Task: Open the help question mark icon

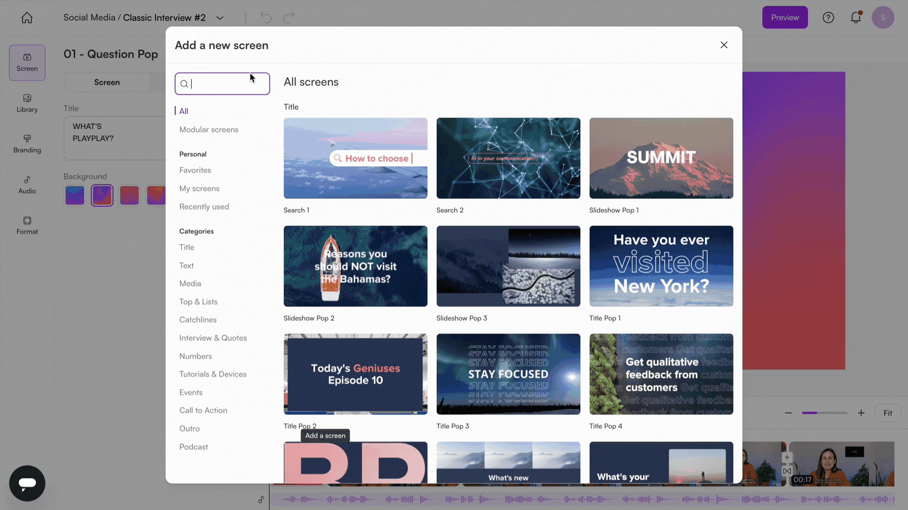Action: click(828, 17)
